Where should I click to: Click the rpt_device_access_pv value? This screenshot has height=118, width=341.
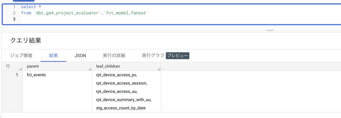click(117, 75)
